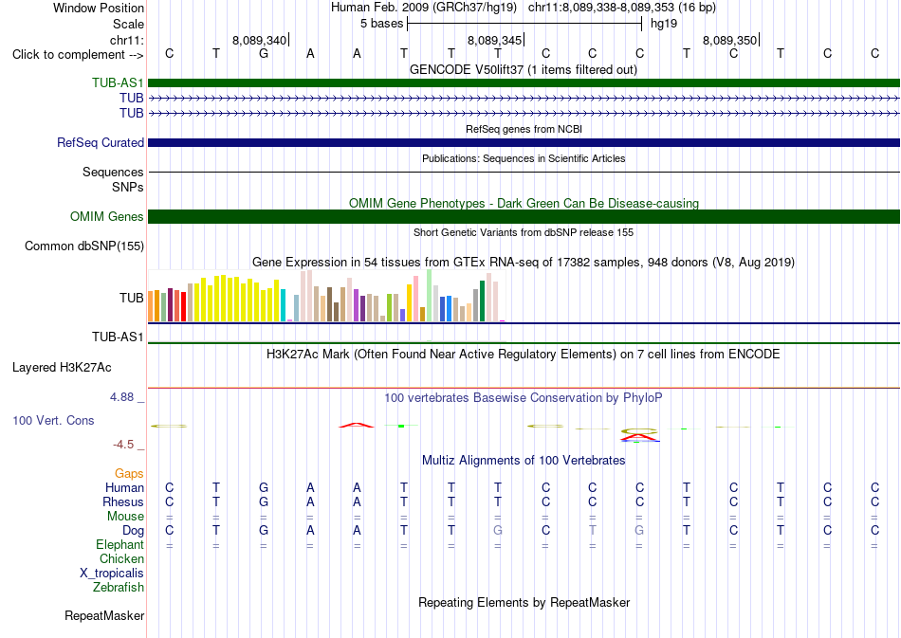Open 'OMIM Gene Phenotypes' track title
The width and height of the screenshot is (901, 638).
(x=524, y=203)
